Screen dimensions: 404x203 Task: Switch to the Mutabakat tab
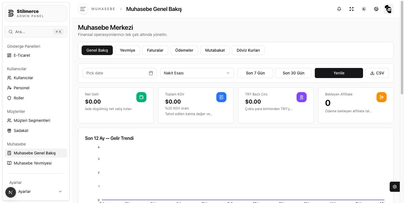pos(215,50)
